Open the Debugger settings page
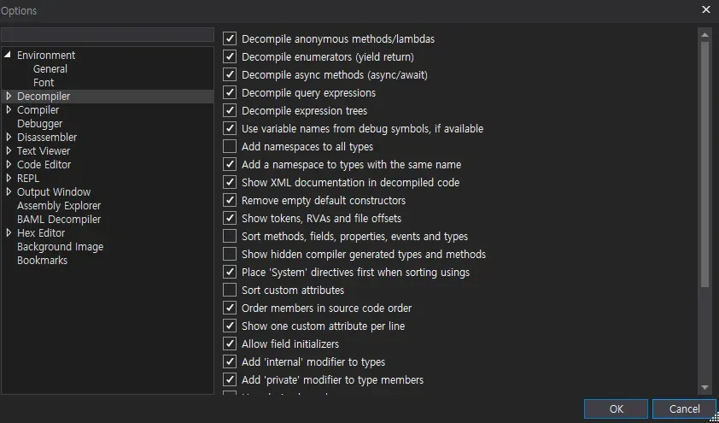 point(39,124)
